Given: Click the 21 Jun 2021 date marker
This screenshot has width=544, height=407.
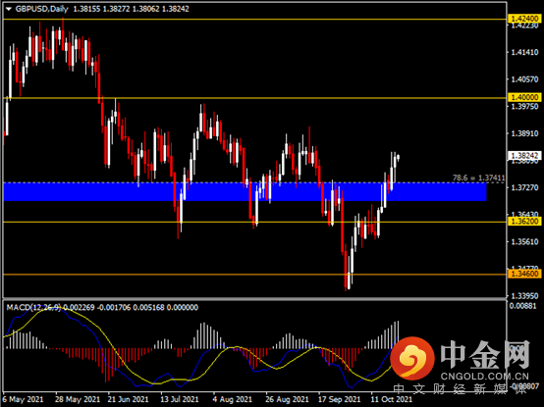Looking at the screenshot, I should pos(128,399).
